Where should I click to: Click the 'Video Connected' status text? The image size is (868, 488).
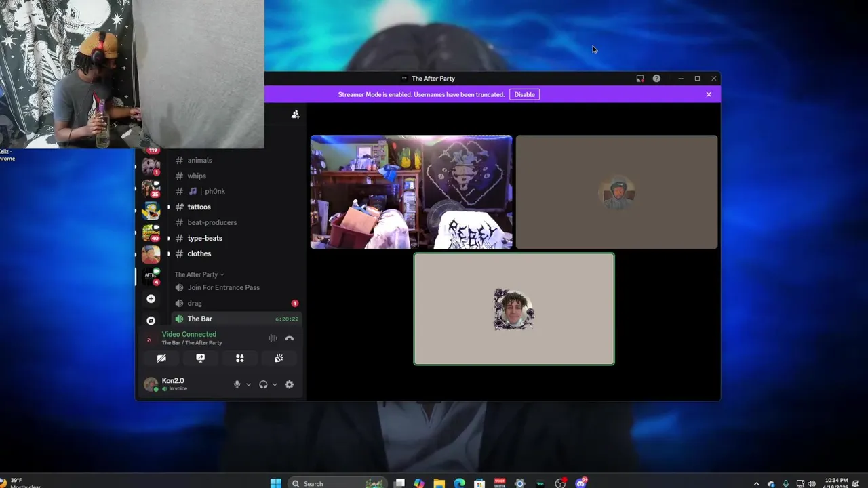click(x=189, y=334)
